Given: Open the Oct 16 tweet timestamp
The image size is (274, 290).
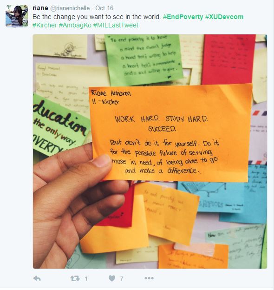Looking at the screenshot, I should click(104, 8).
